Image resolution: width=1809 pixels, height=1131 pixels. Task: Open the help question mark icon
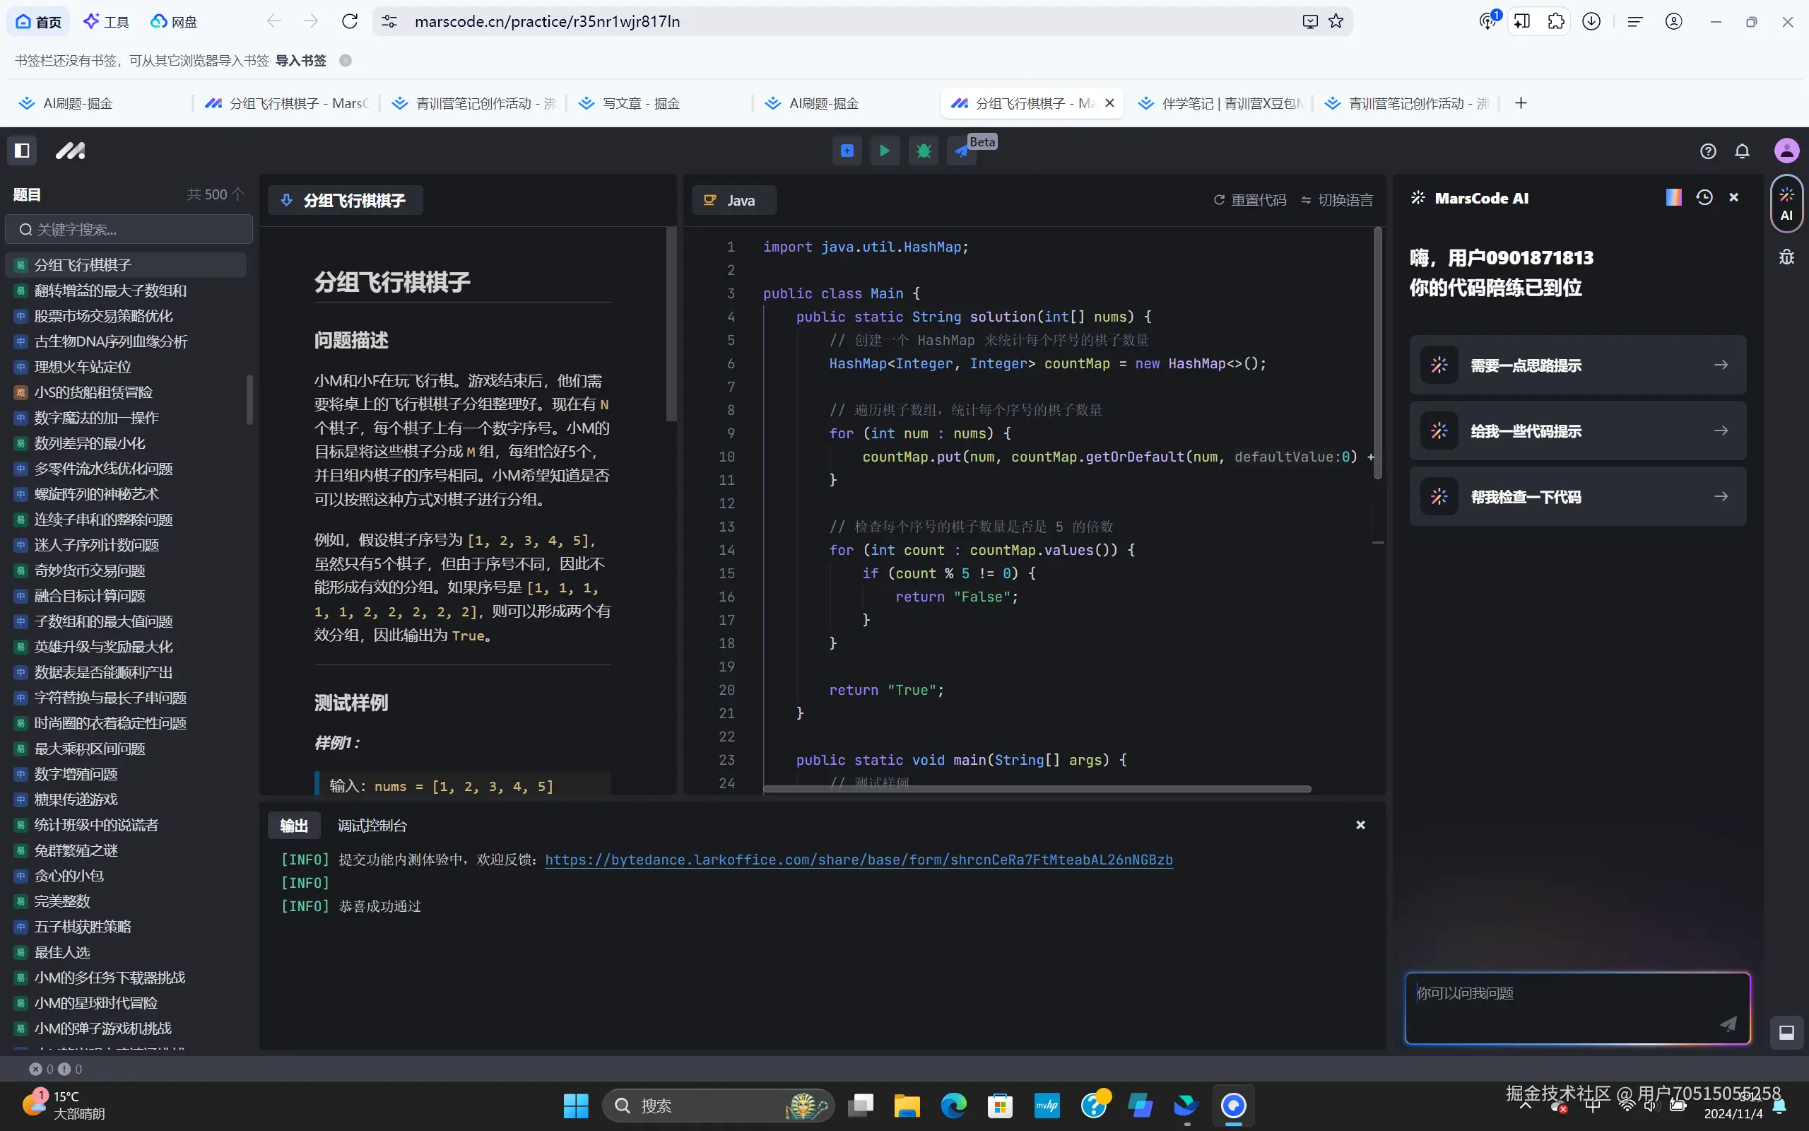tap(1707, 151)
